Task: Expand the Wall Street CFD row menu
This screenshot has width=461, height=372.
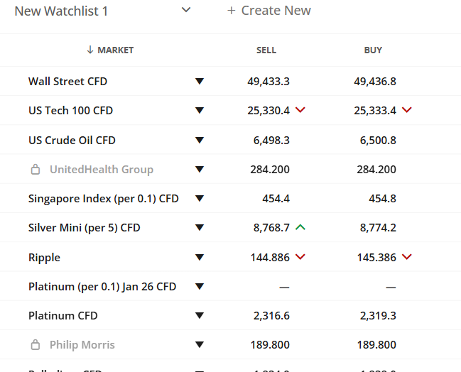Action: 200,82
